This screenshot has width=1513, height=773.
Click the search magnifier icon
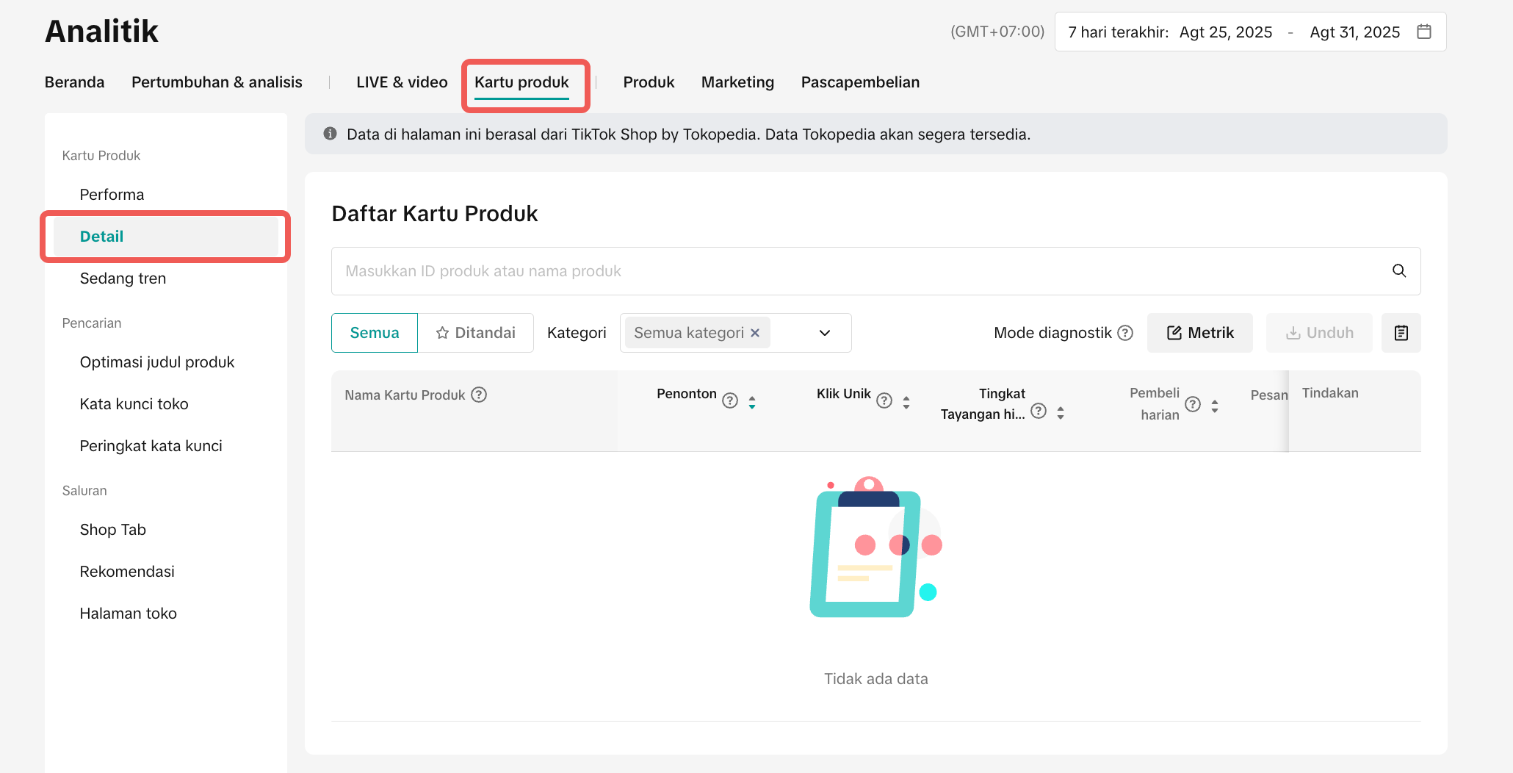click(1398, 271)
